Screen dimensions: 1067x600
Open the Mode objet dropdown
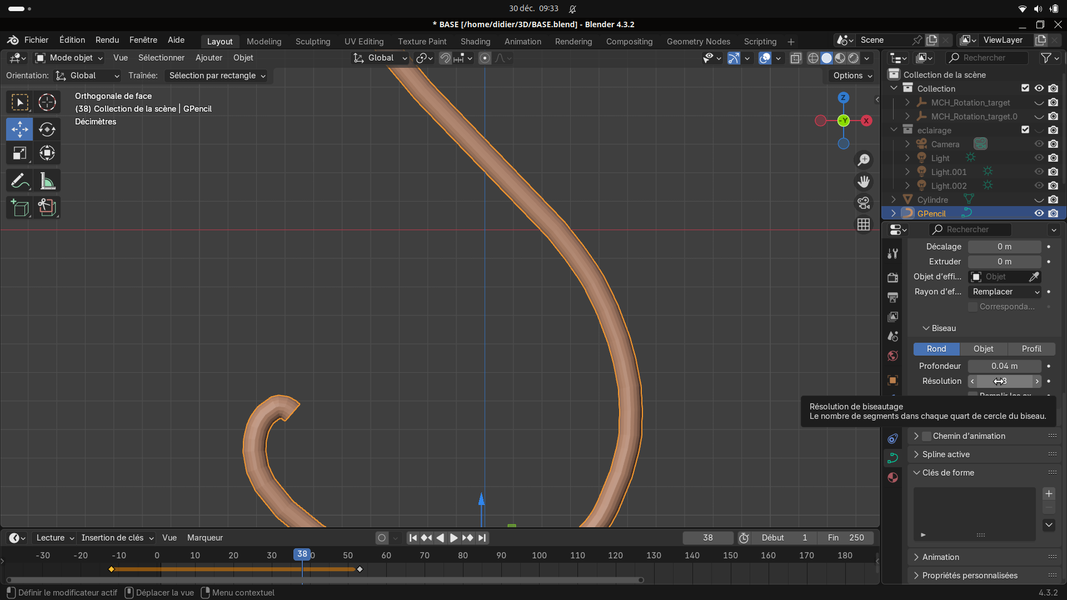(69, 58)
